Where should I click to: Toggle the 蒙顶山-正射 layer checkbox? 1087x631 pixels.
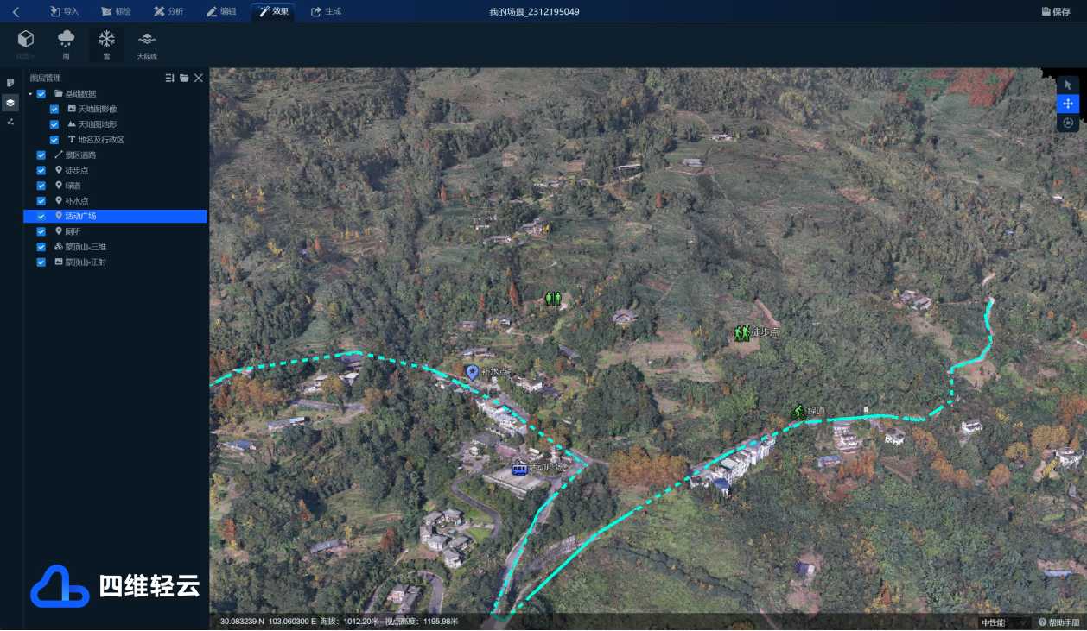[41, 262]
